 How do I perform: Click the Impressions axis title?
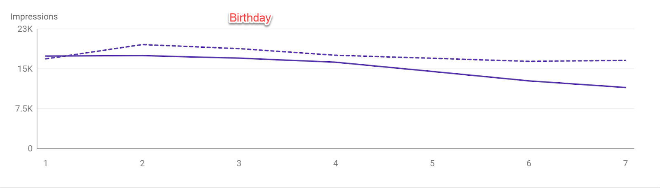(x=34, y=17)
